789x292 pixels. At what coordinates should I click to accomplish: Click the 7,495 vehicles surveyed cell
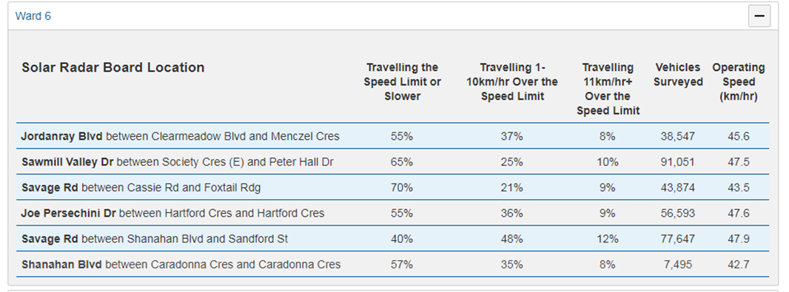pos(678,265)
